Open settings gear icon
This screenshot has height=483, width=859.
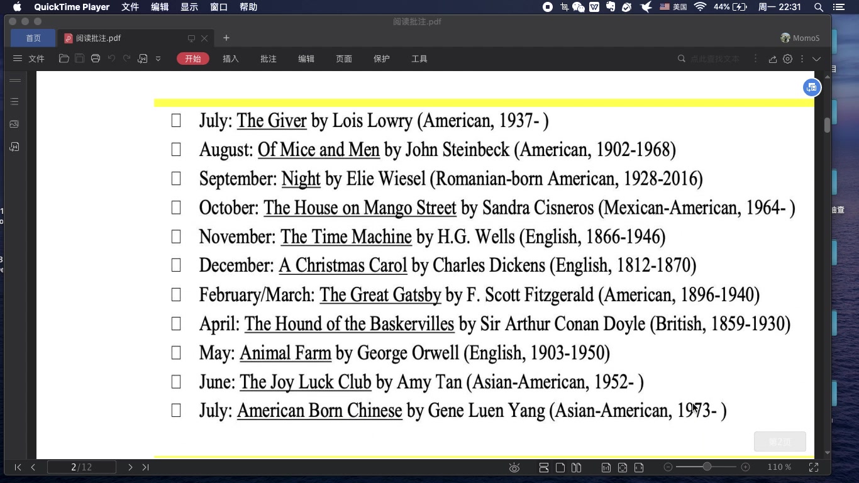[787, 58]
